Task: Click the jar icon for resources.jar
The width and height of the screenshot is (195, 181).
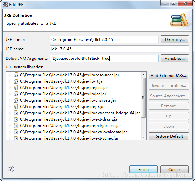Action: (16, 75)
